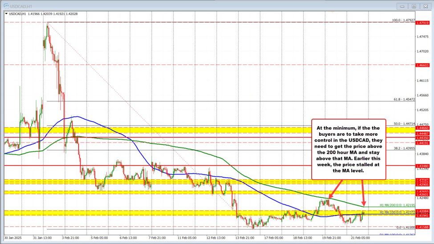Click price scale value 1.47475
Image resolution: width=434 pixels, height=244 pixels.
click(423, 37)
